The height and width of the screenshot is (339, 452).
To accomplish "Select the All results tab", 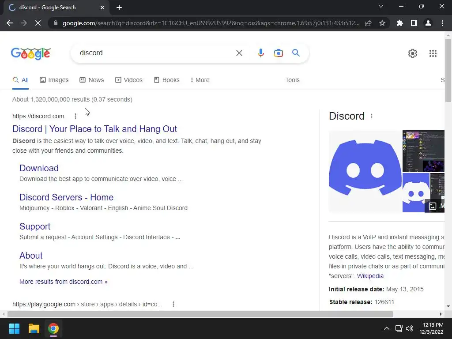I will point(20,80).
